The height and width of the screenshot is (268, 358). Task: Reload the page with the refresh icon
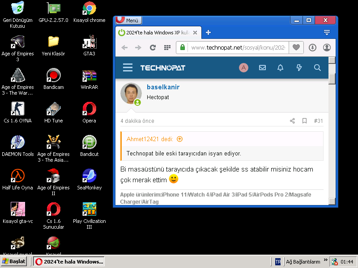coord(153,48)
